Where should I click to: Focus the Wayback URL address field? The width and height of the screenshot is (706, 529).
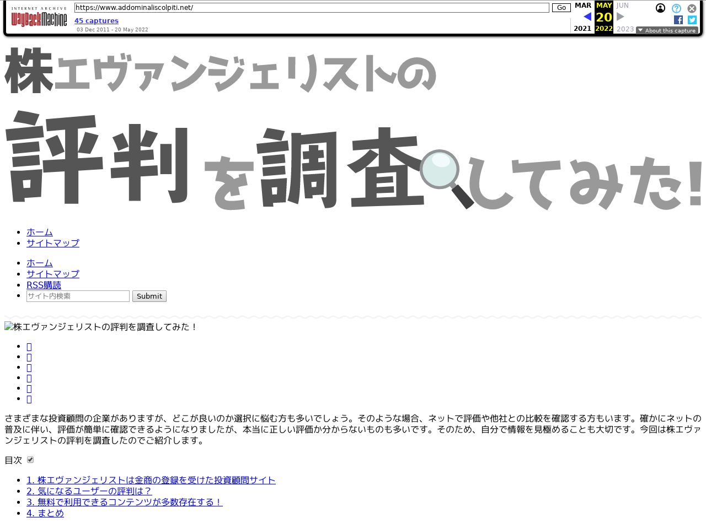click(x=312, y=8)
